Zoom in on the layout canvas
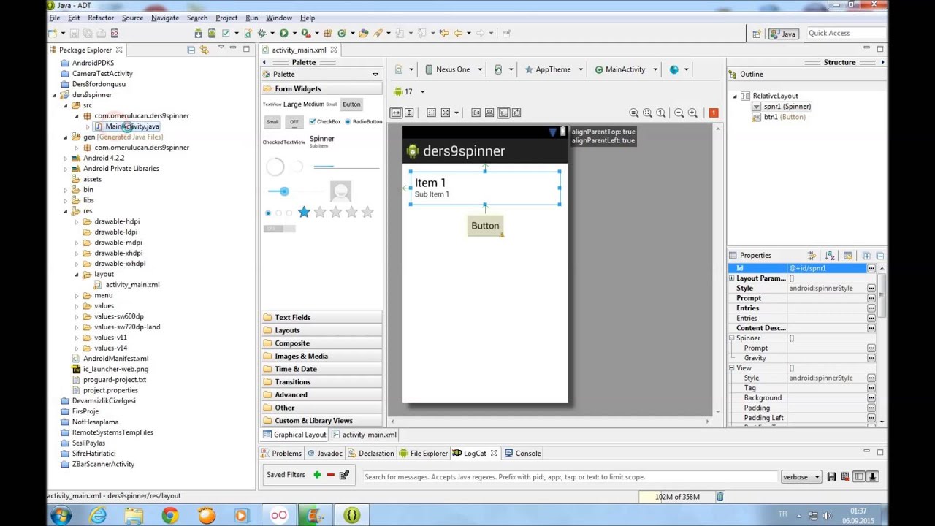Viewport: 935px width, 526px height. pyautogui.click(x=692, y=113)
